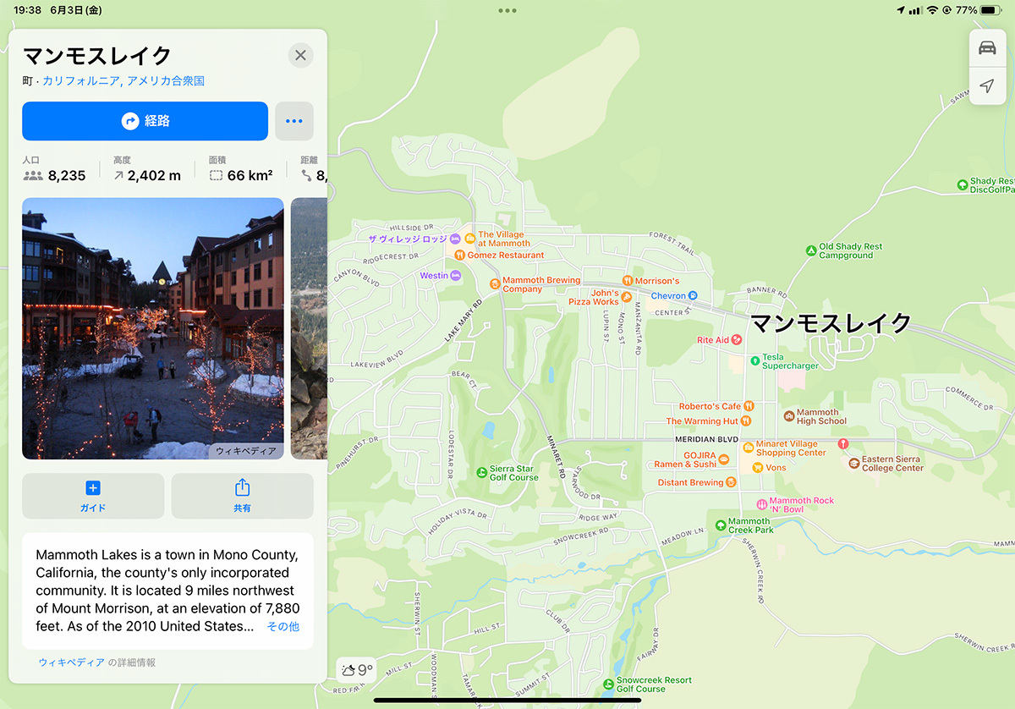Select Mammoth Brewing Company pin
This screenshot has height=709, width=1015.
pyautogui.click(x=495, y=283)
